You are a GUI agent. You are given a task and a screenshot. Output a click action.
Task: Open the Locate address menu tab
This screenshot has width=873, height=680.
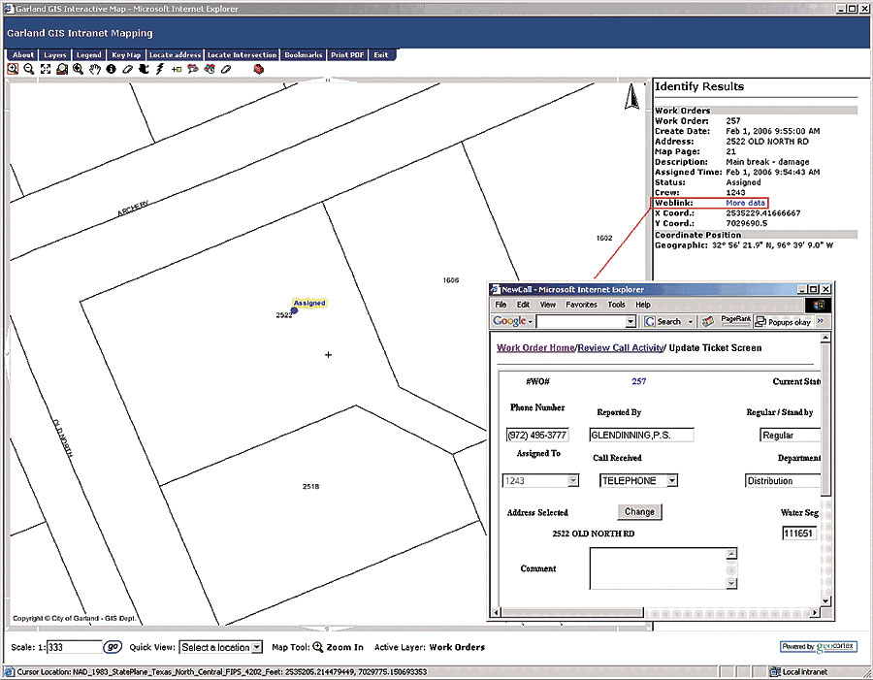pos(175,55)
